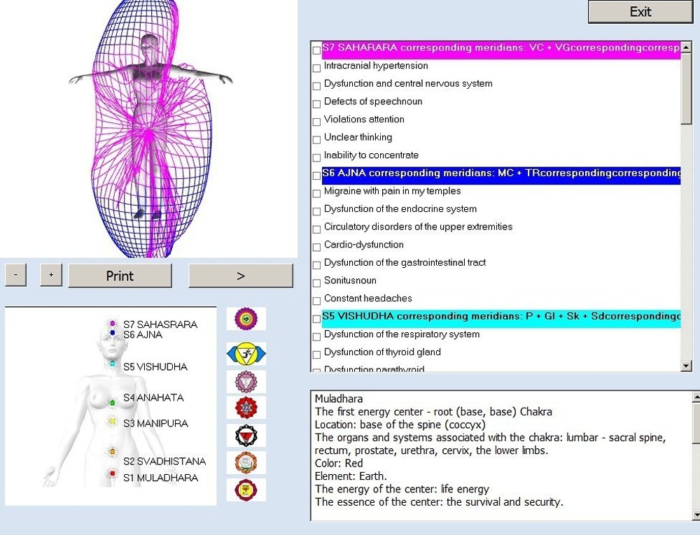The height and width of the screenshot is (535, 700).
Task: Click the - zoom button
Action: click(x=15, y=276)
